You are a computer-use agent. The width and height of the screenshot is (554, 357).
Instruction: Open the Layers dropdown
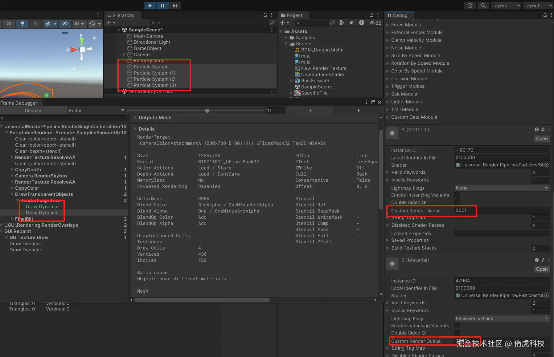506,6
